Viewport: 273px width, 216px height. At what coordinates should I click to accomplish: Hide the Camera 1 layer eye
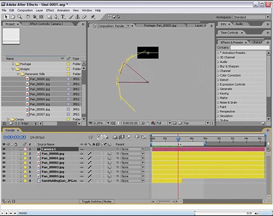pyautogui.click(x=4, y=149)
